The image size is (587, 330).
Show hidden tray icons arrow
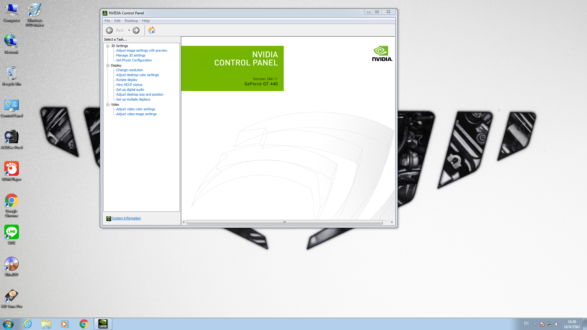535,324
